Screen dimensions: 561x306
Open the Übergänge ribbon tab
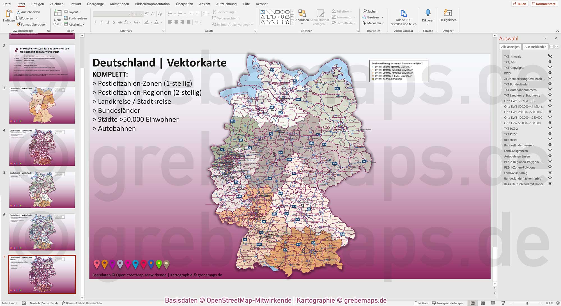click(x=95, y=4)
